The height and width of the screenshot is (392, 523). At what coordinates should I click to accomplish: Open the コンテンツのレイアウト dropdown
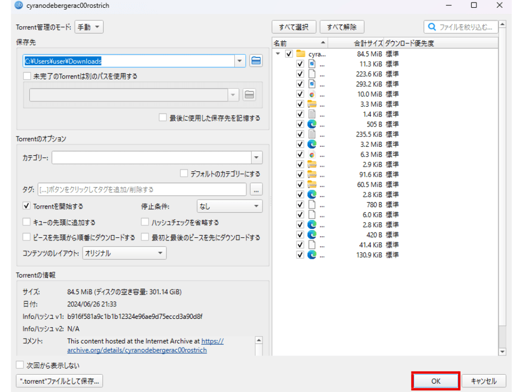click(x=124, y=253)
